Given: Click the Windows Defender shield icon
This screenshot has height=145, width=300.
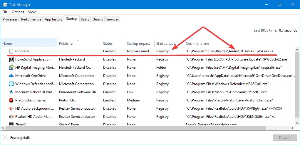Looking at the screenshot, I should point(11,84).
